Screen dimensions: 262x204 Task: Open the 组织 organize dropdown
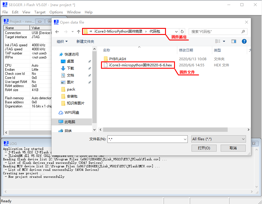tap(62, 42)
